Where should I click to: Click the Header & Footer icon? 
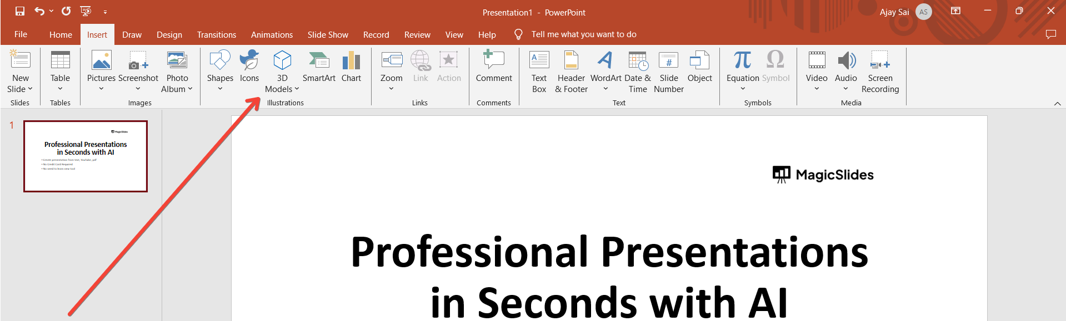[x=571, y=61]
